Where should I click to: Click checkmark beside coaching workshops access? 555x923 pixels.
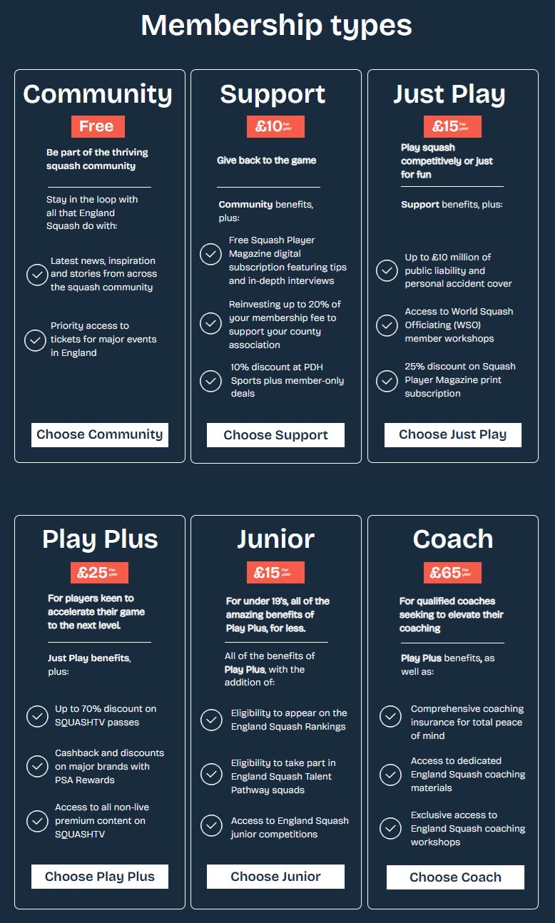(390, 828)
